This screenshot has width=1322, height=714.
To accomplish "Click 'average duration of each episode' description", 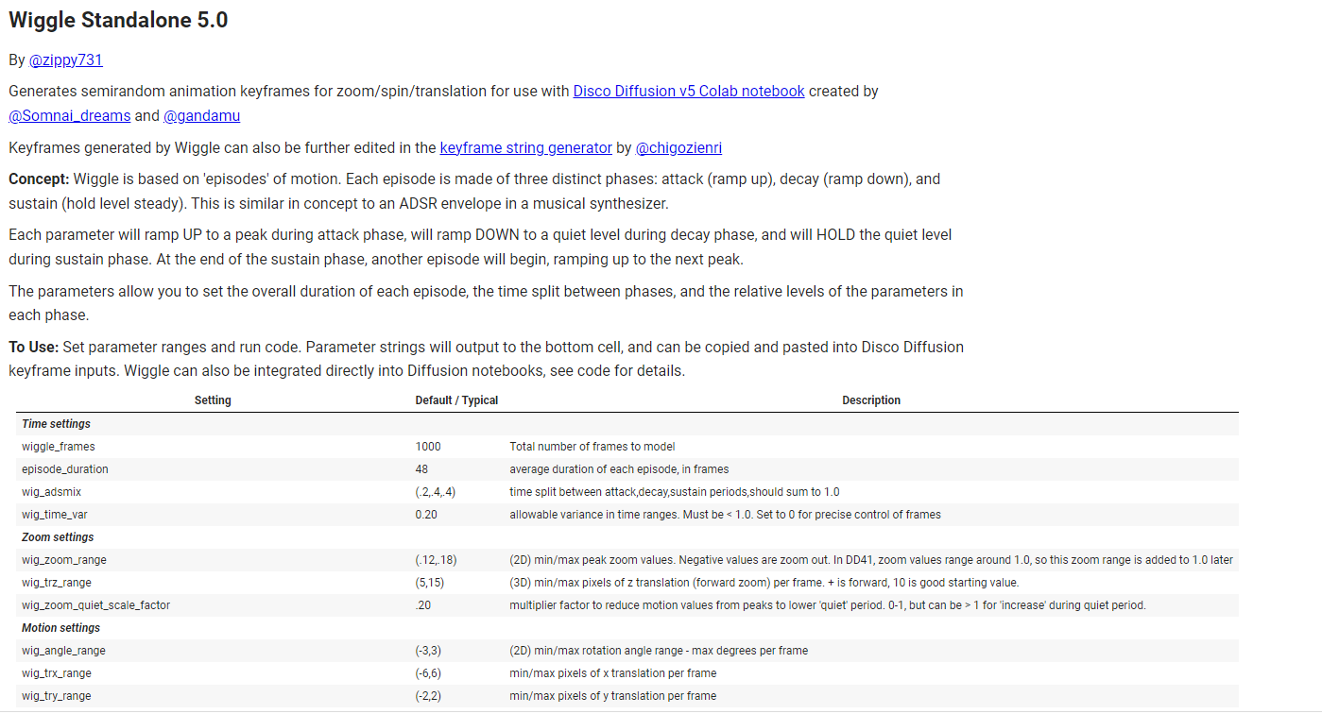I will click(x=619, y=469).
